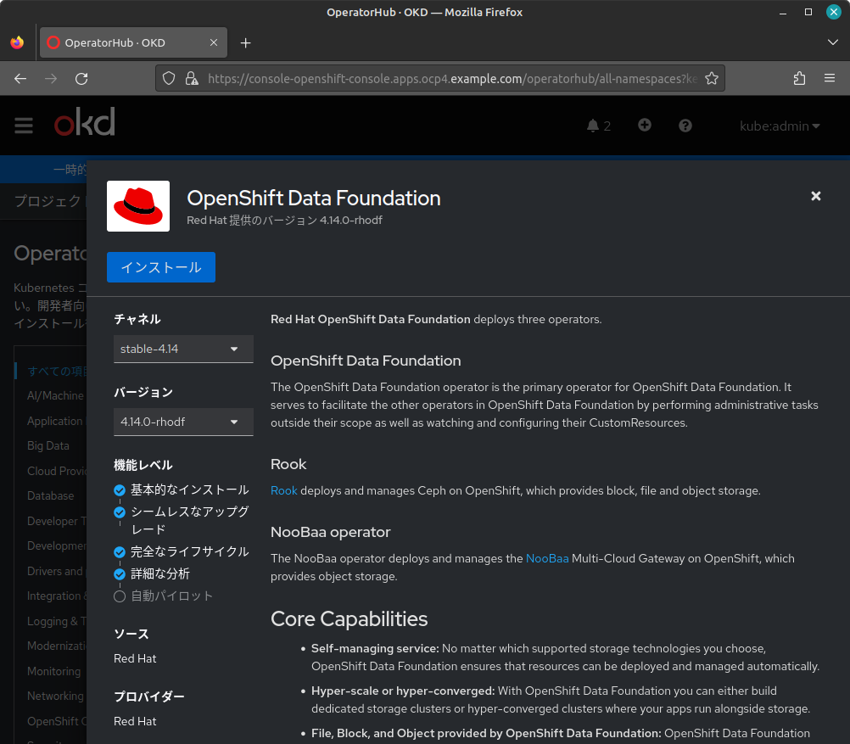Open the チャネル dropdown showing stable-4.14

(x=183, y=349)
